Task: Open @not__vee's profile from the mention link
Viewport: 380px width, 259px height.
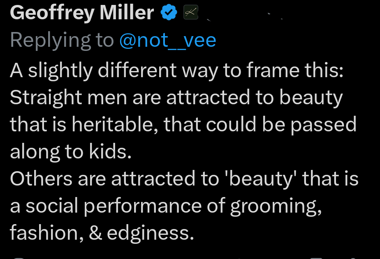Action: pos(167,39)
